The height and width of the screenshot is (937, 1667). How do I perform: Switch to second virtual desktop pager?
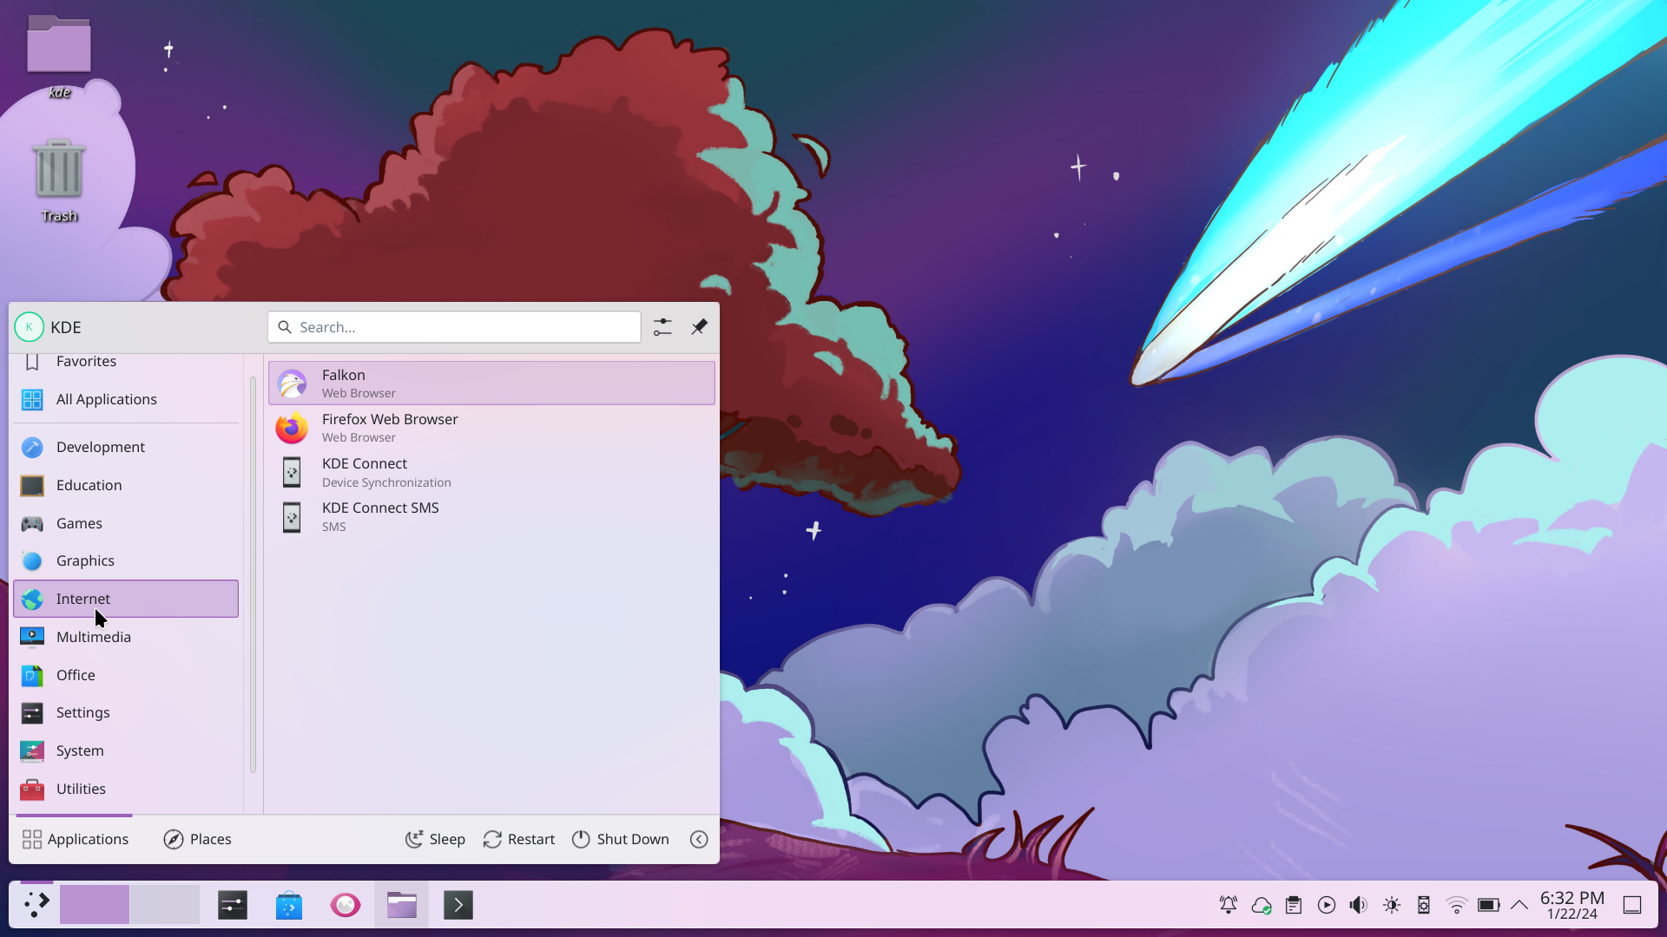tap(165, 905)
